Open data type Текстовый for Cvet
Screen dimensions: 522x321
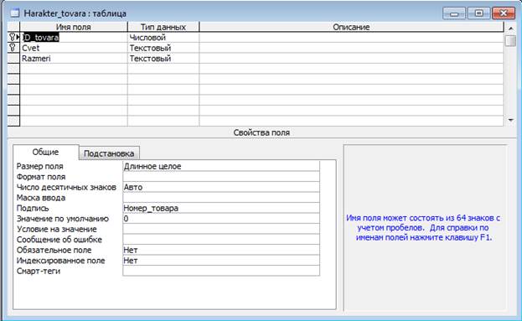tap(163, 48)
